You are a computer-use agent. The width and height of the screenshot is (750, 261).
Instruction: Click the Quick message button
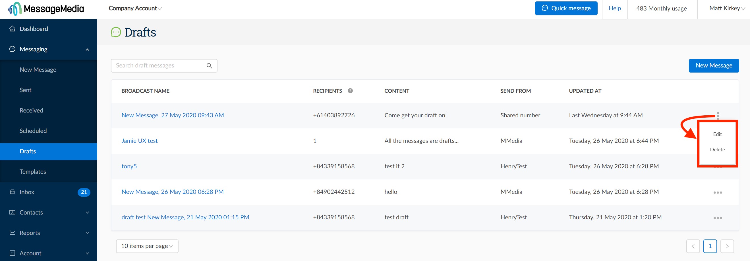click(x=566, y=8)
